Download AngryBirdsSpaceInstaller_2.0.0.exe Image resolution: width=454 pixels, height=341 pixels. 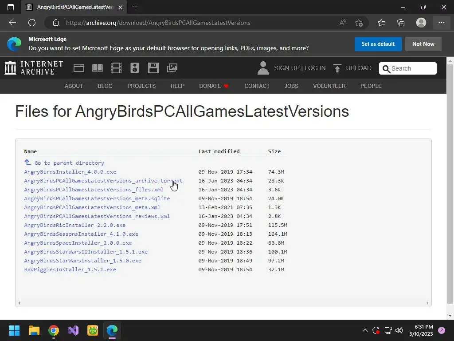pyautogui.click(x=78, y=243)
